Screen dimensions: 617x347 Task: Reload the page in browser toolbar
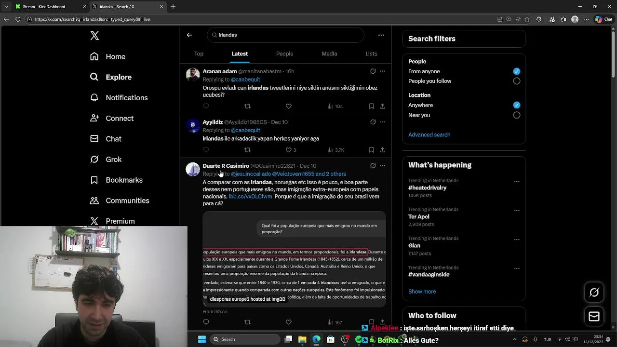click(x=18, y=19)
